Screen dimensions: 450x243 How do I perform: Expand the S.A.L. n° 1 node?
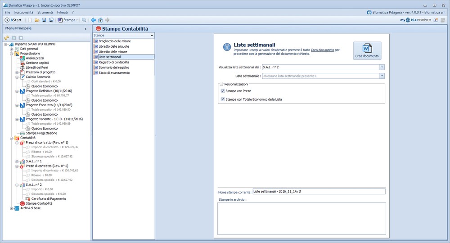click(17, 162)
